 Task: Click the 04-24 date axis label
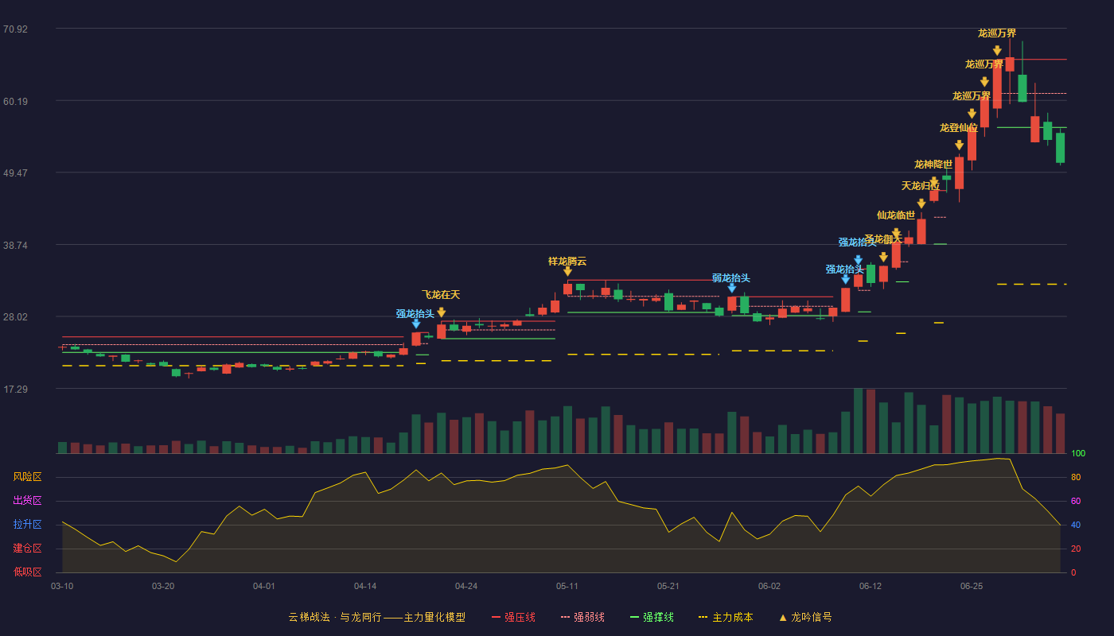466,586
